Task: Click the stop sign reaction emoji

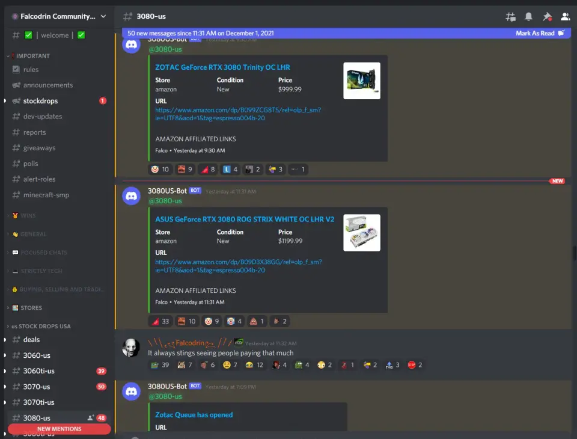Action: [415, 365]
